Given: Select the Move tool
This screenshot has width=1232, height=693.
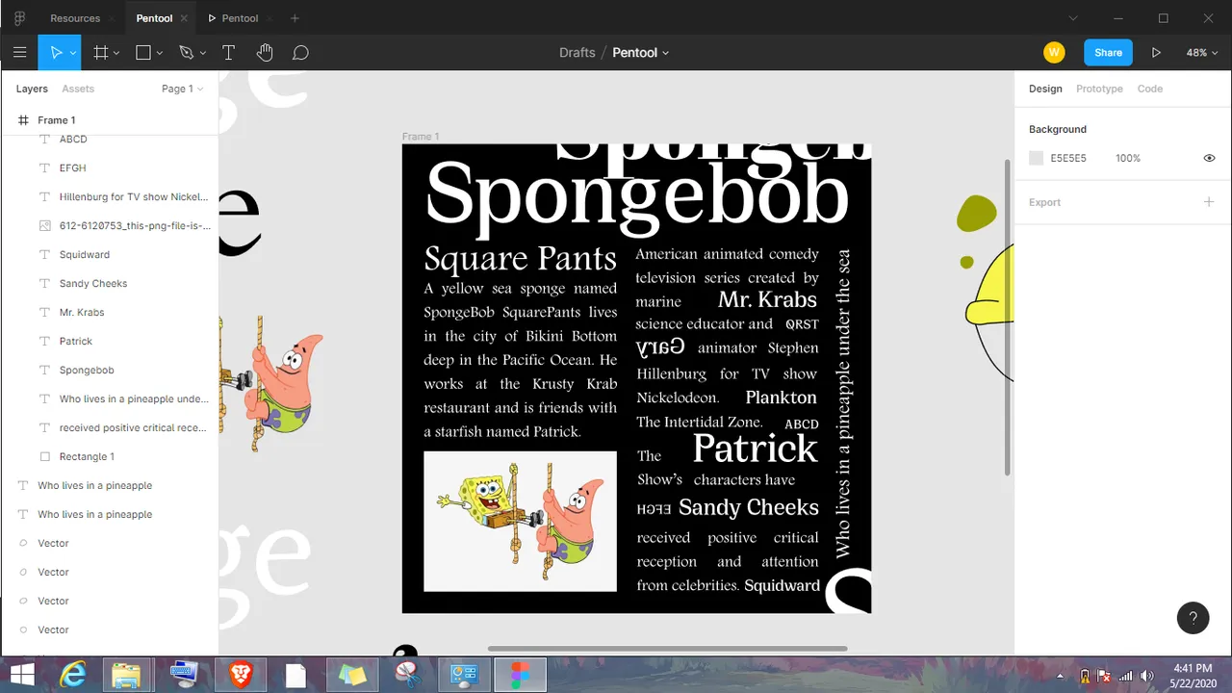Looking at the screenshot, I should coord(56,53).
